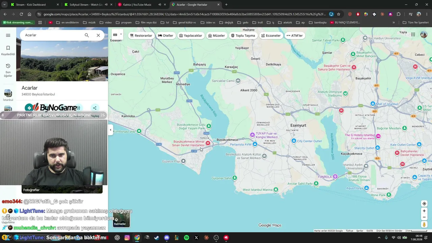Viewport: 432px width, 243px height.
Task: Click the Gürpınar Sahil park marker
Action: [235, 178]
